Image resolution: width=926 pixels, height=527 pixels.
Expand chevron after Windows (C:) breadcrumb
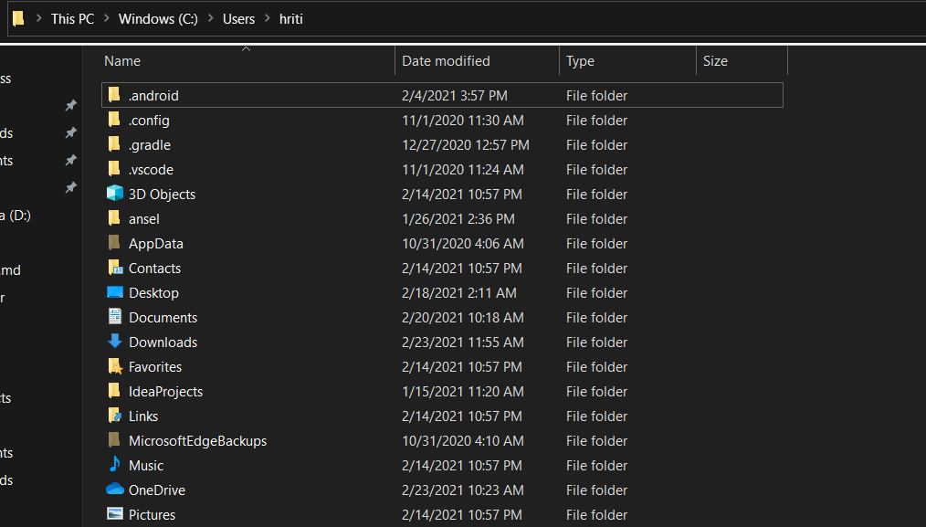(210, 18)
